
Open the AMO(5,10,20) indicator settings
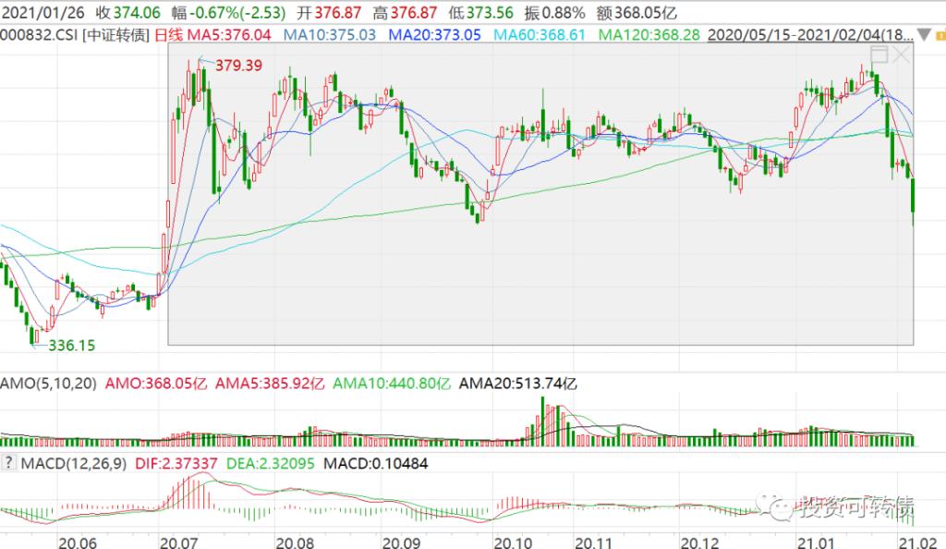click(x=48, y=383)
